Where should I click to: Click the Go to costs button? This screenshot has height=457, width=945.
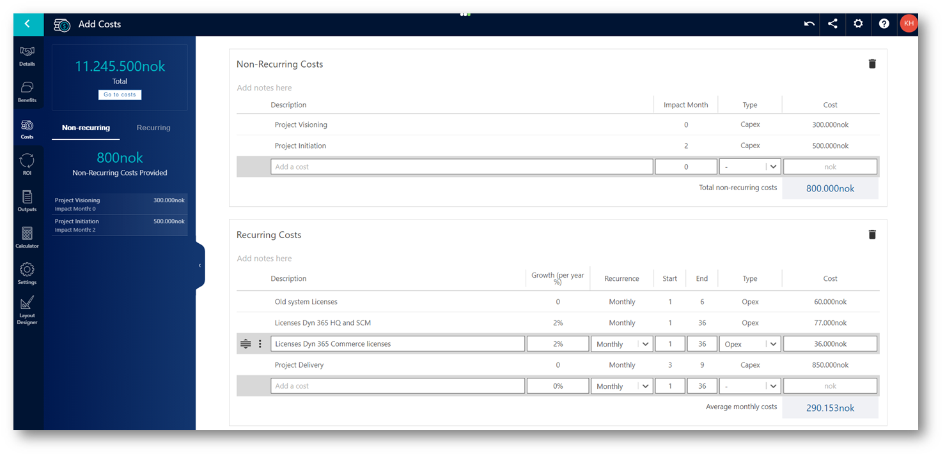point(120,94)
